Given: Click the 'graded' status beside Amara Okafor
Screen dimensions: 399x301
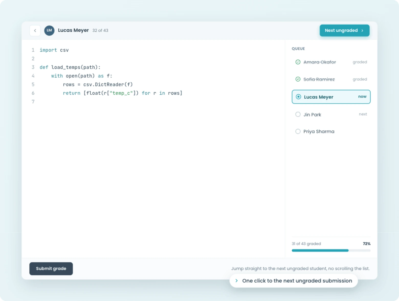Looking at the screenshot, I should 360,62.
